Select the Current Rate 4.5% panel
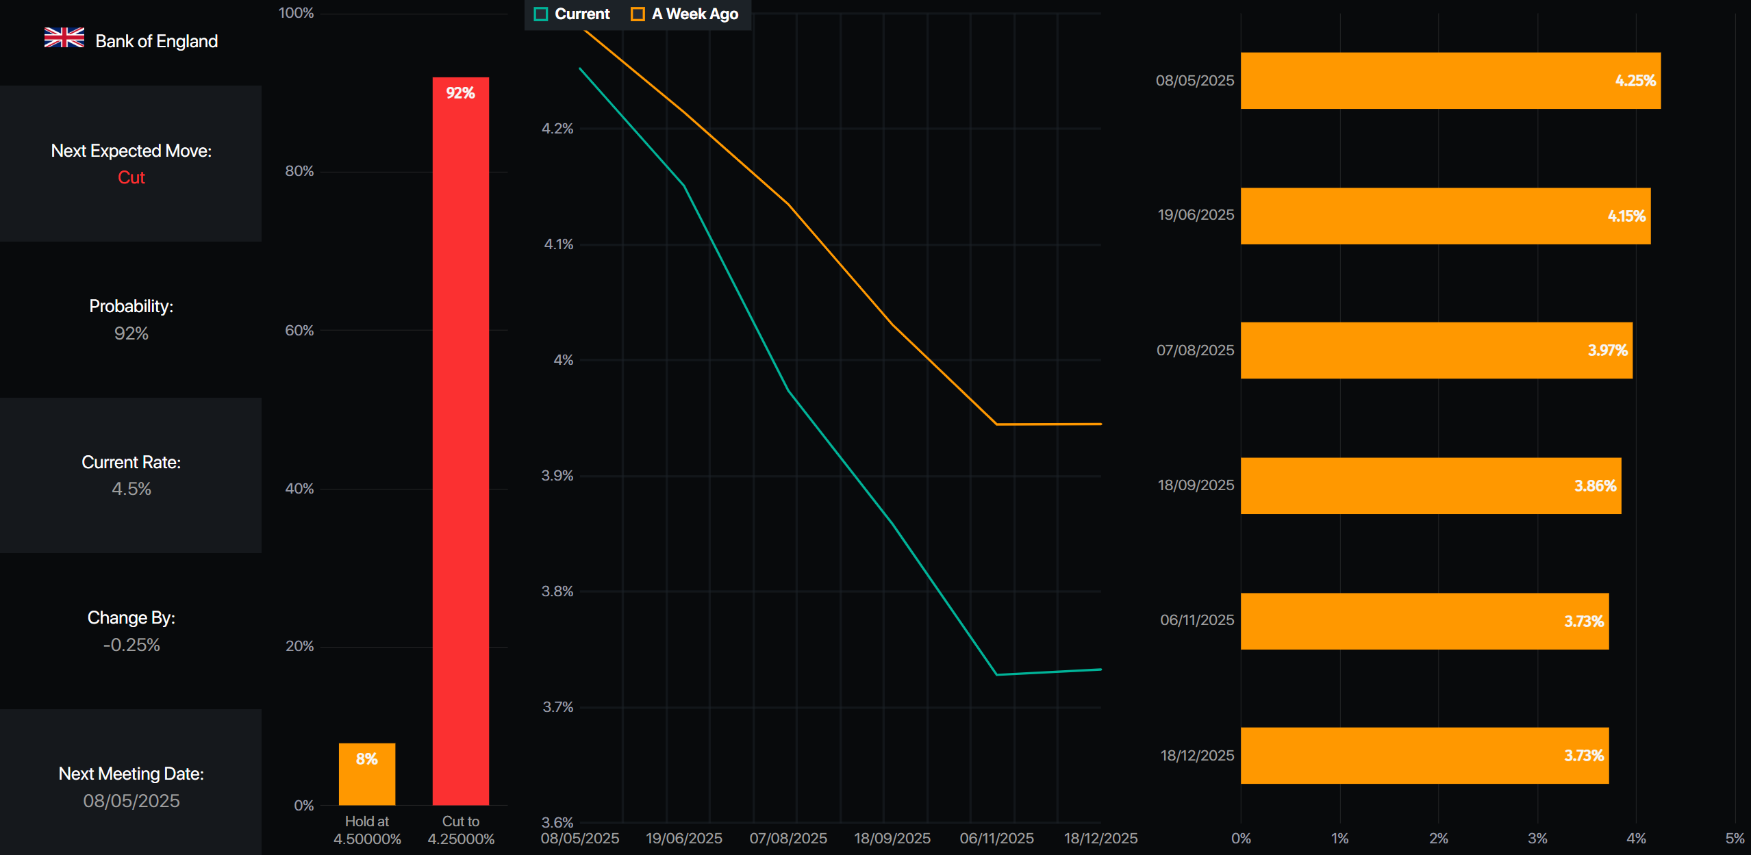1751x855 pixels. click(x=131, y=475)
